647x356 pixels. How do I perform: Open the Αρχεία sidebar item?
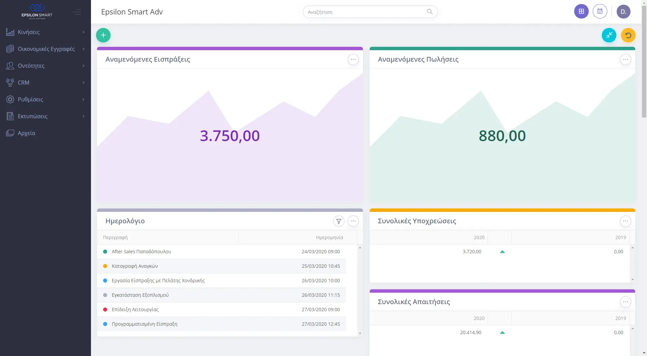coord(26,133)
